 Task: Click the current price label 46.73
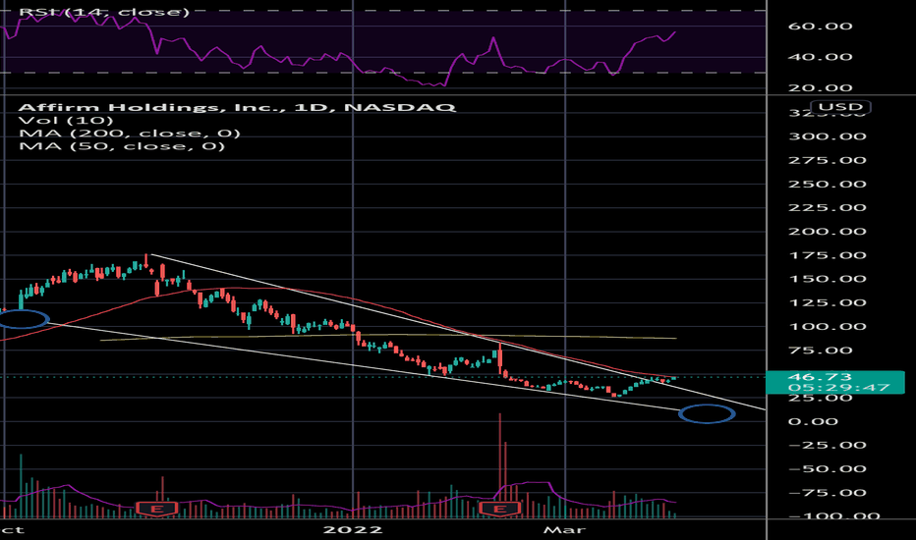click(821, 377)
